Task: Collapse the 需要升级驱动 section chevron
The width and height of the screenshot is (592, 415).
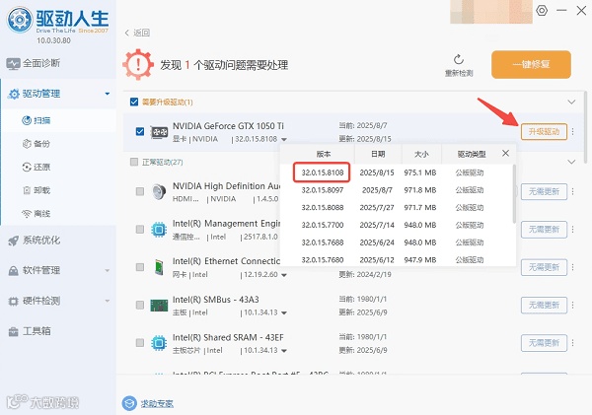Action: (571, 102)
